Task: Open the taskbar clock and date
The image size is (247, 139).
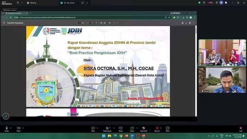Action: click(237, 136)
